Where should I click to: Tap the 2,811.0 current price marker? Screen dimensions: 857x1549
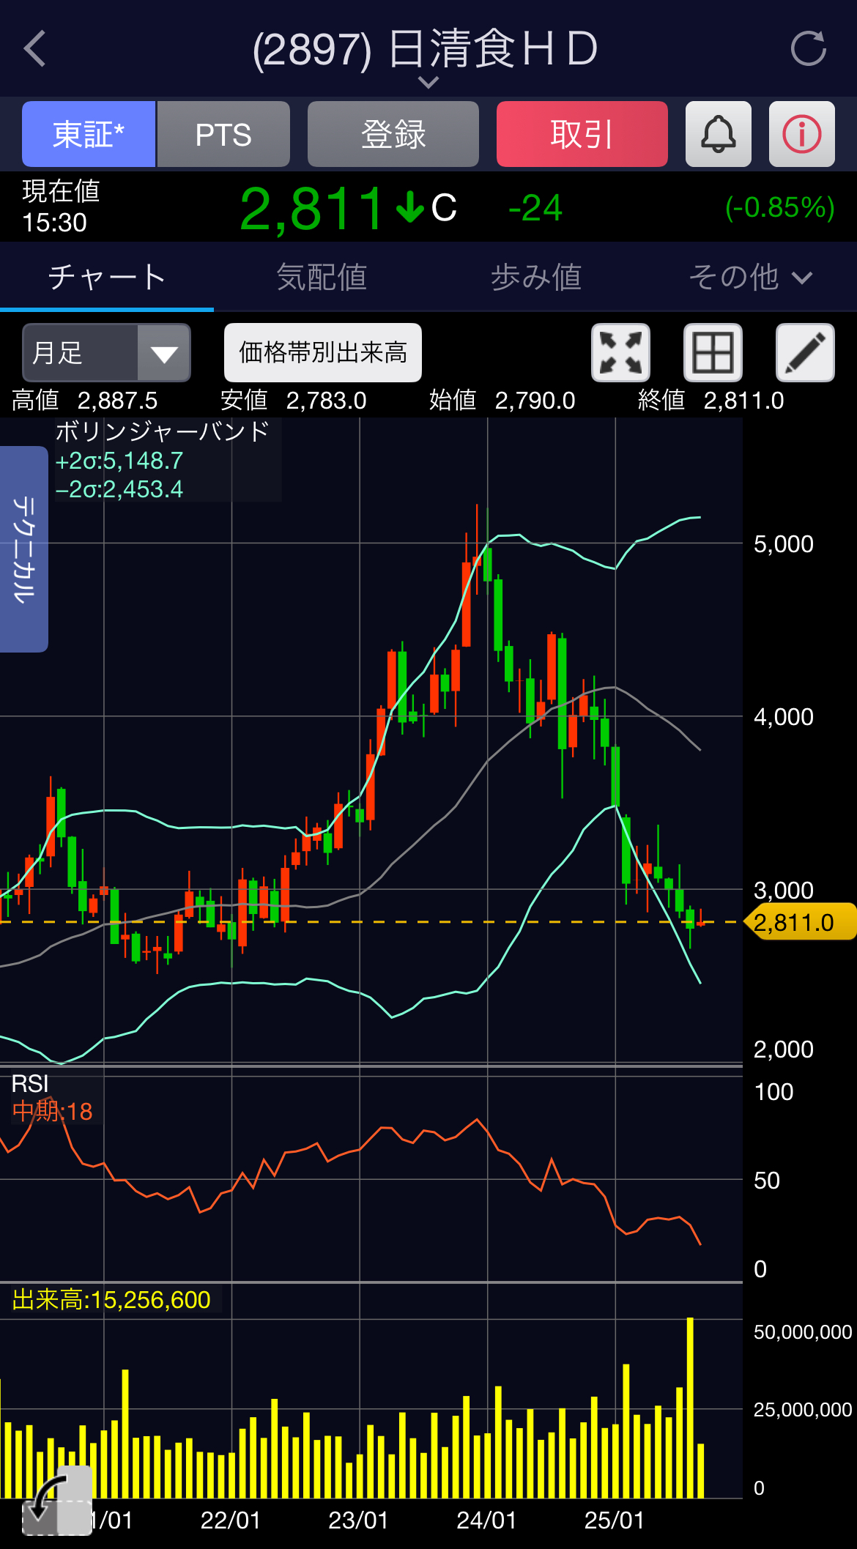[x=799, y=922]
